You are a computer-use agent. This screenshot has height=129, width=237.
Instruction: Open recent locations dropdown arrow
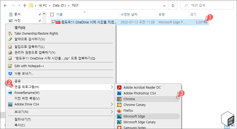(19, 6)
